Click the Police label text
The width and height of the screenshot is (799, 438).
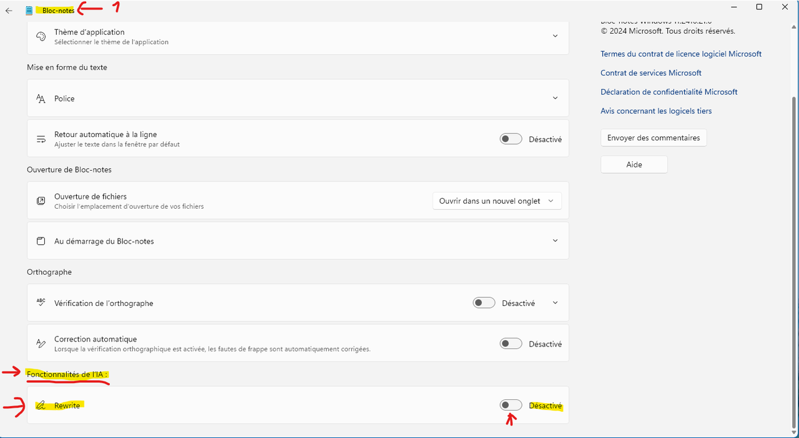coord(64,98)
